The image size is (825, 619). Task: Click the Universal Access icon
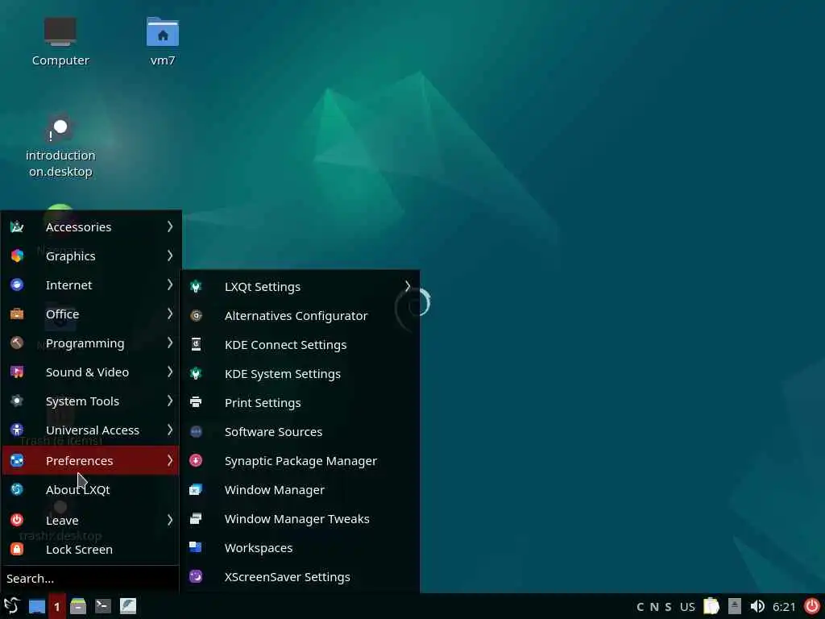point(17,430)
